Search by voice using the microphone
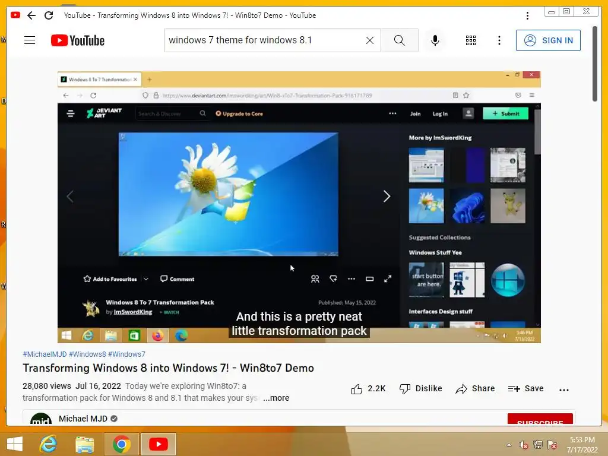 coord(435,40)
